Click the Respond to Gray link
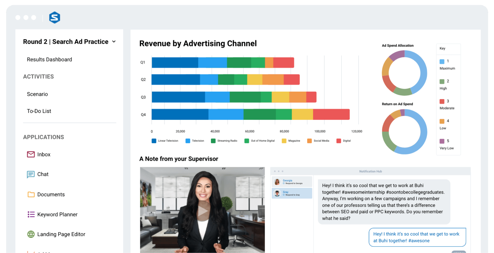The height and width of the screenshot is (253, 494). (x=292, y=195)
